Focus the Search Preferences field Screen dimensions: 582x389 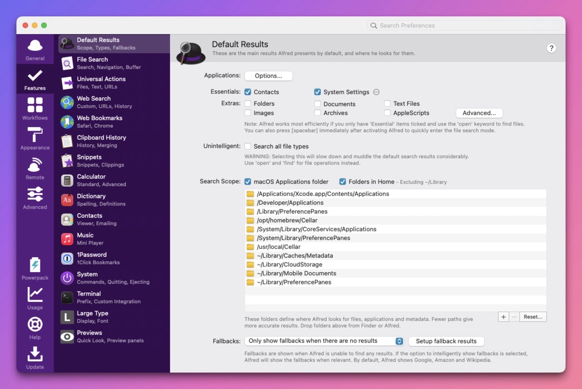pyautogui.click(x=464, y=25)
